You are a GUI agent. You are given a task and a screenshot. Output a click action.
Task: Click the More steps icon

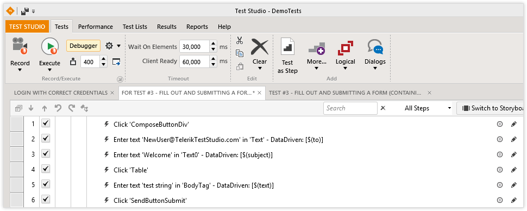point(317,48)
